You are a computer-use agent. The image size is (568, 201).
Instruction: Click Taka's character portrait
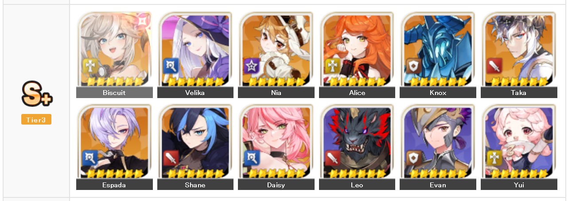click(x=519, y=49)
